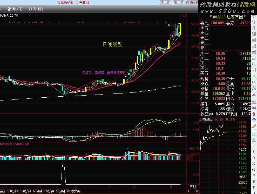Viewport: 257px width, 194px height.
Task: Click the small blue marker beside 达安基因 title
Action: click(245, 16)
